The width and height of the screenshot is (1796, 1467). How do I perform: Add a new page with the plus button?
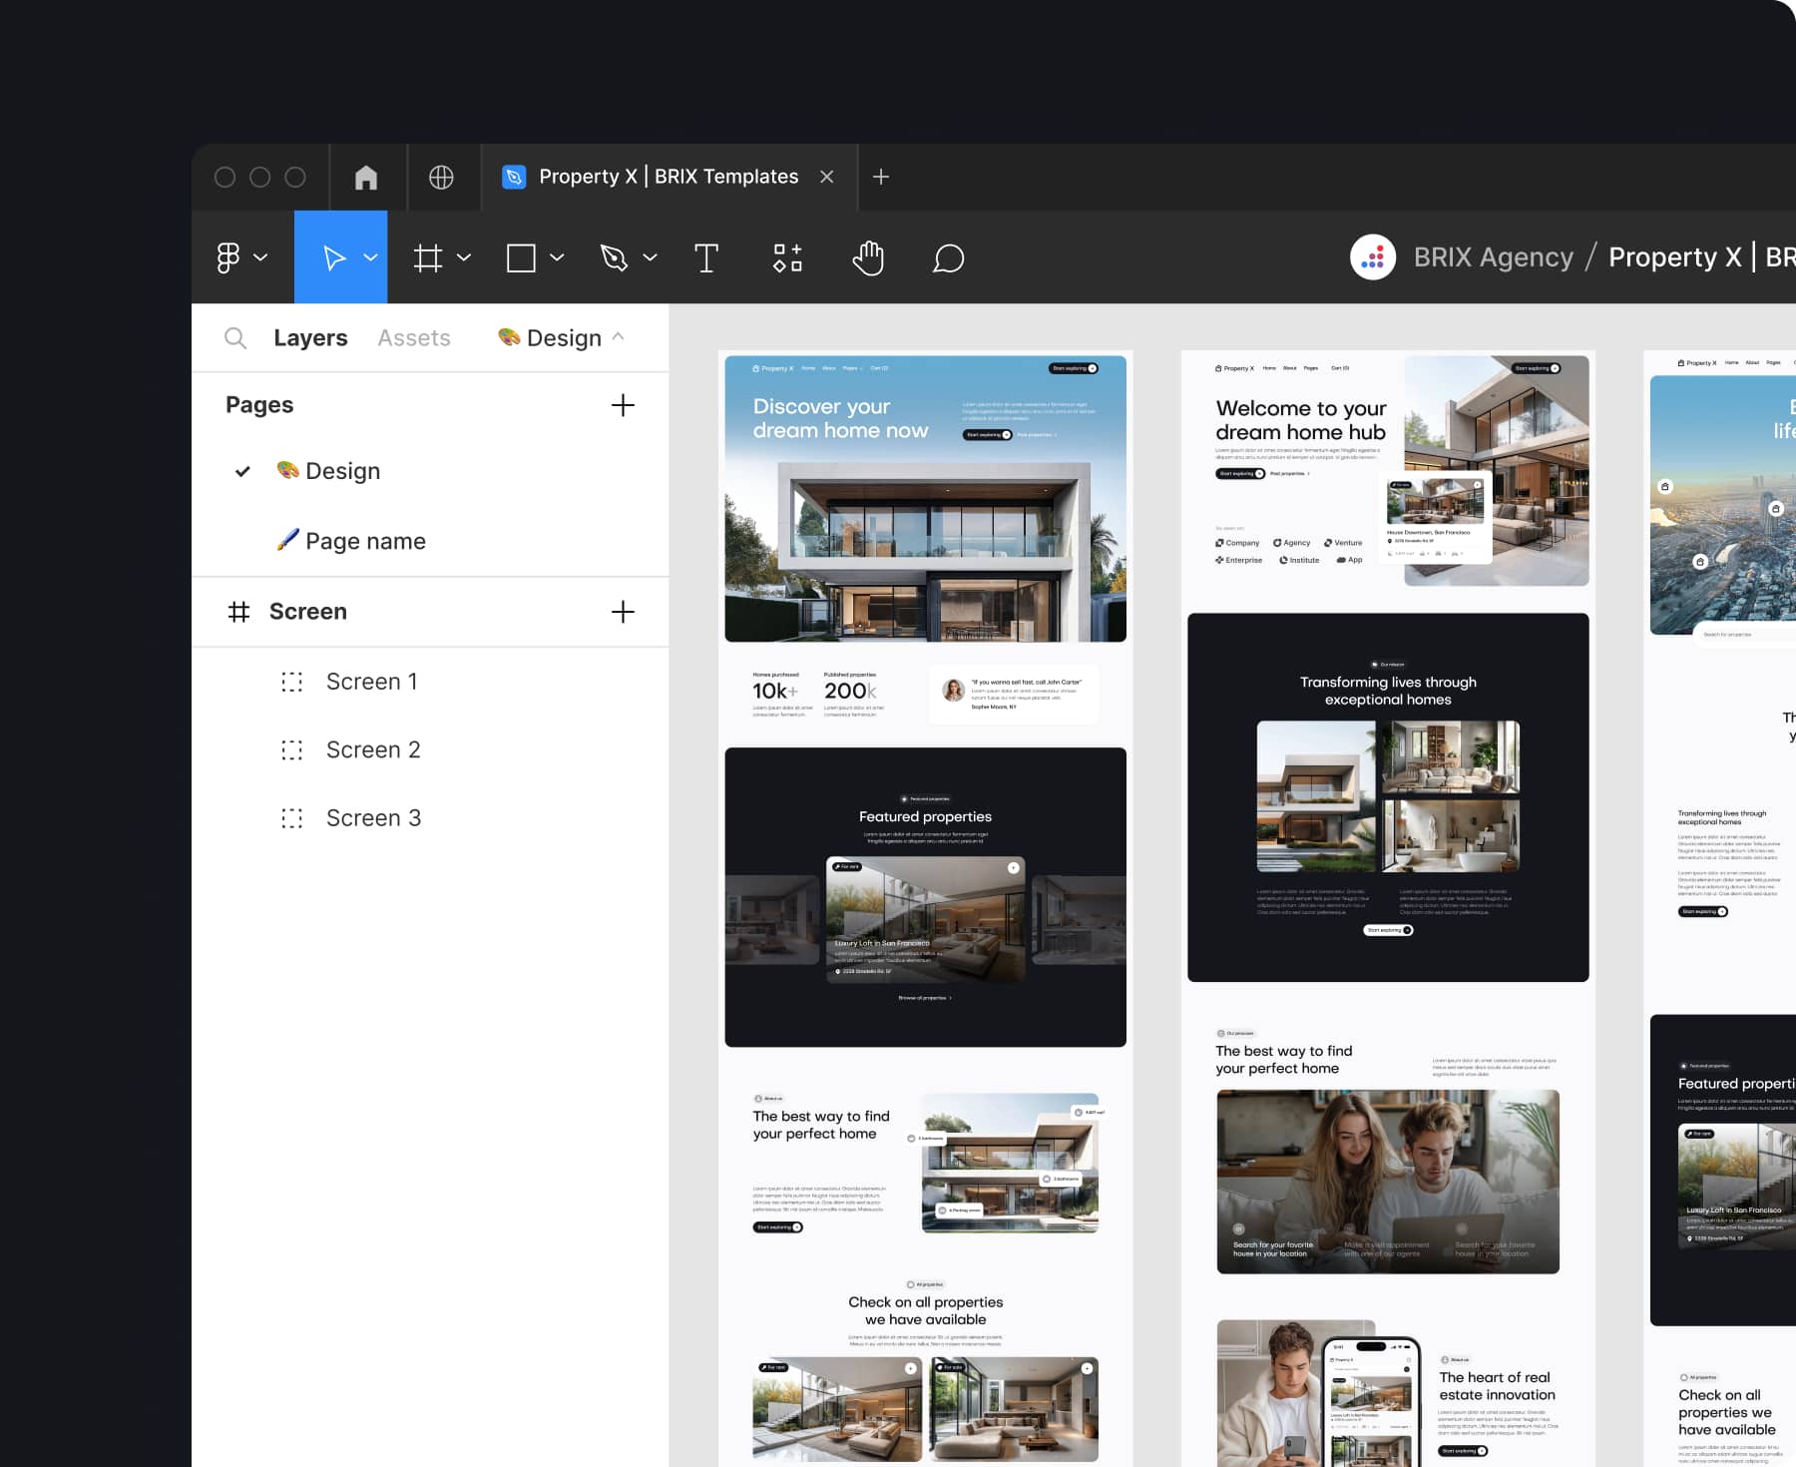point(623,405)
